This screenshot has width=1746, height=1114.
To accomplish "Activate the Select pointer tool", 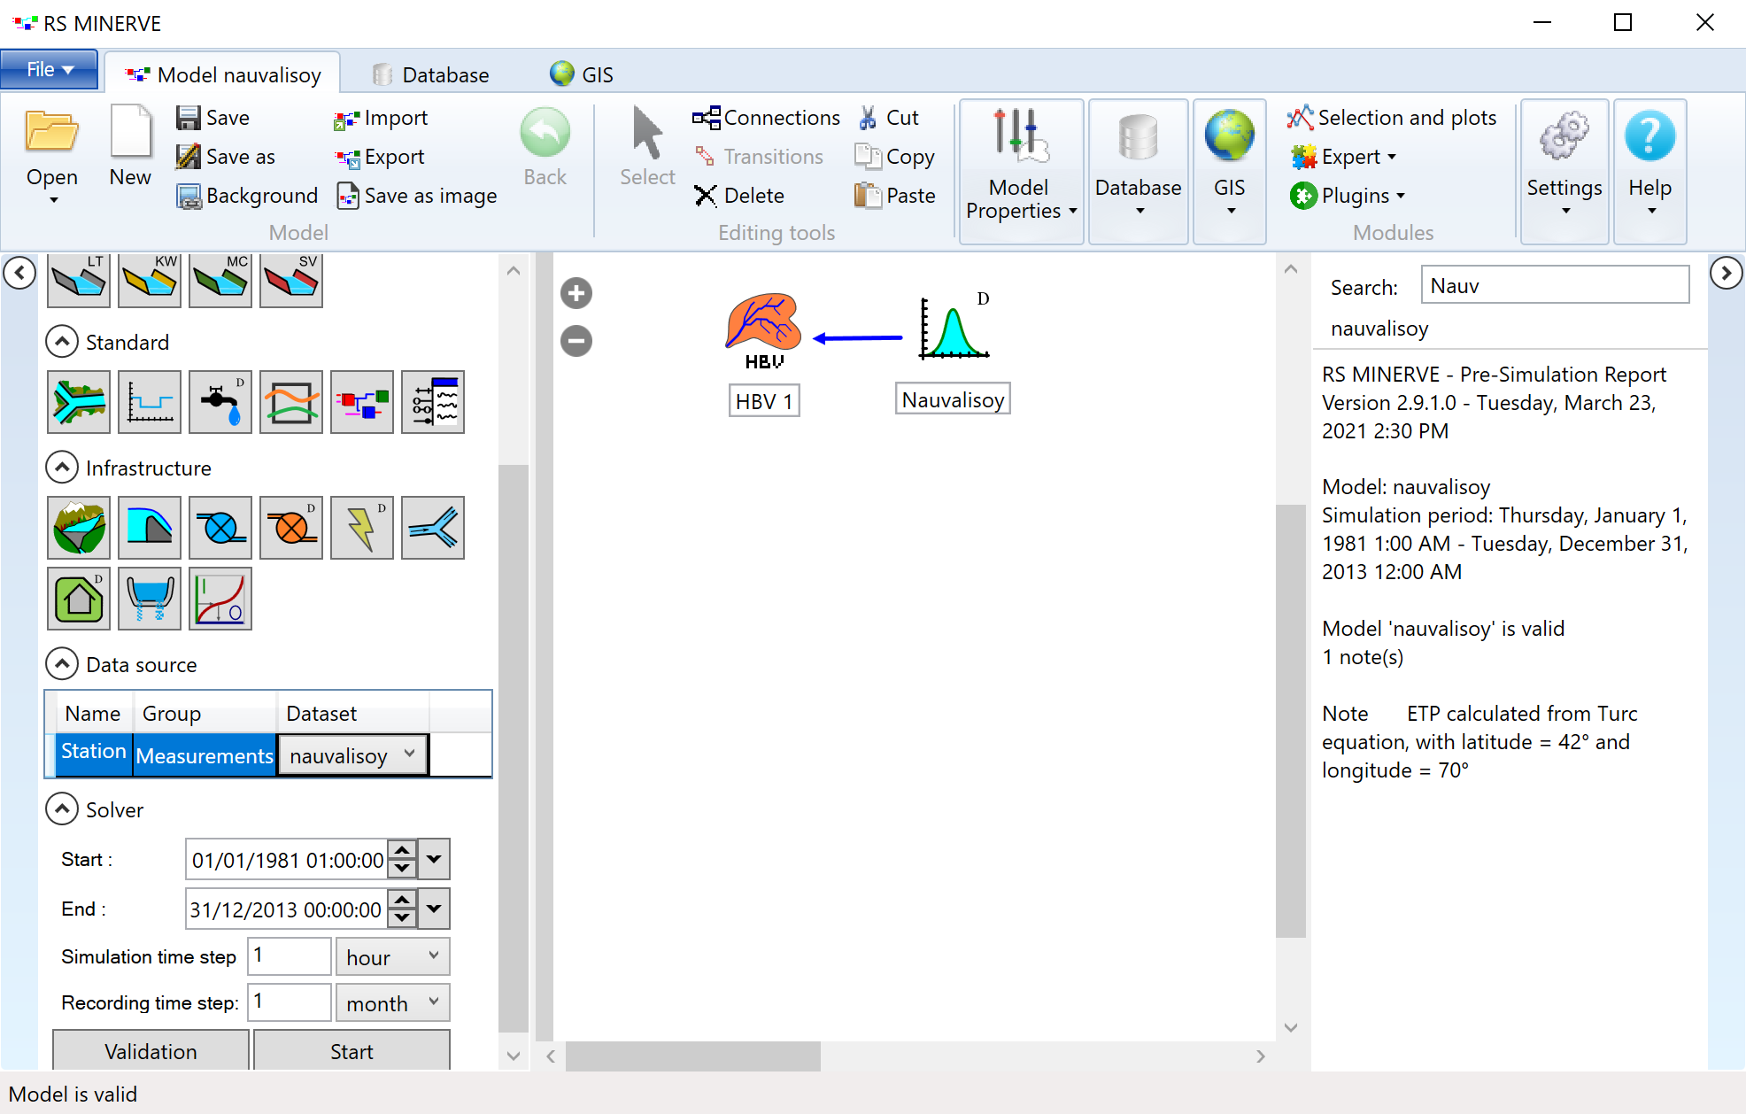I will [x=647, y=147].
